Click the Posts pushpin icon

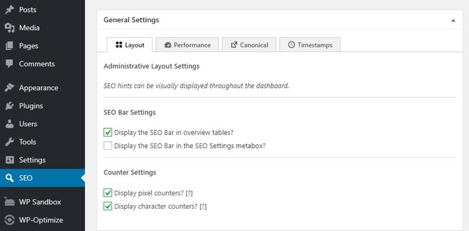coord(10,10)
